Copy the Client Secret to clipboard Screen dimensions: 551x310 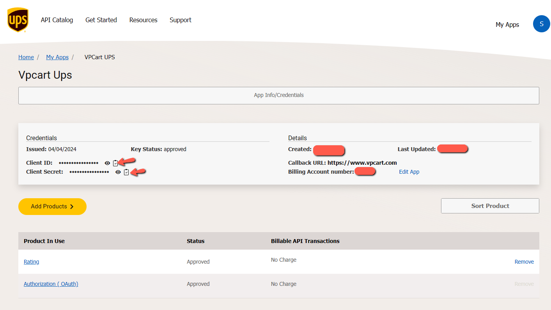[x=126, y=172]
